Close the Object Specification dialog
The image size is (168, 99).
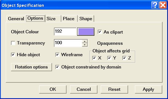(163, 5)
